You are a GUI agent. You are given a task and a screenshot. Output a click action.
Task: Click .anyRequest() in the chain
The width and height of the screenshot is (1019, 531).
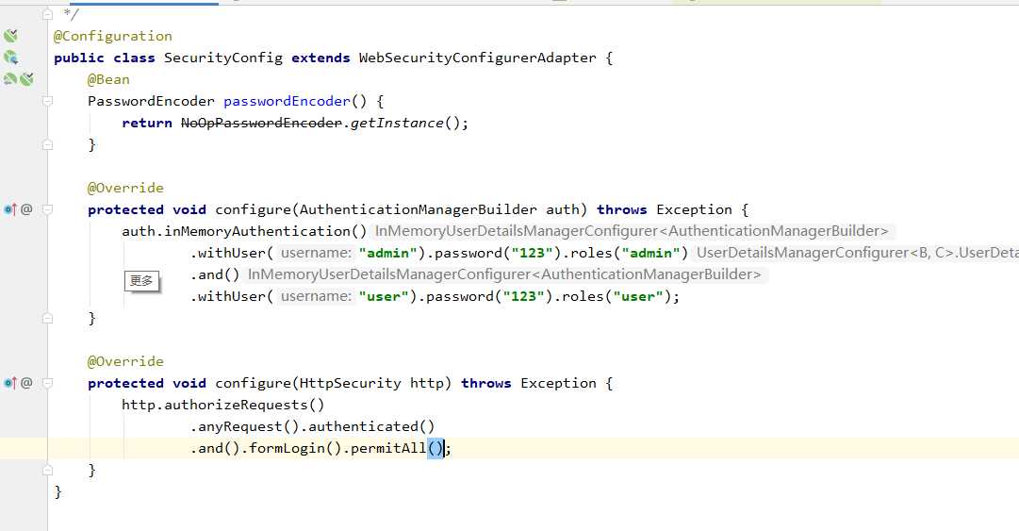tap(244, 426)
